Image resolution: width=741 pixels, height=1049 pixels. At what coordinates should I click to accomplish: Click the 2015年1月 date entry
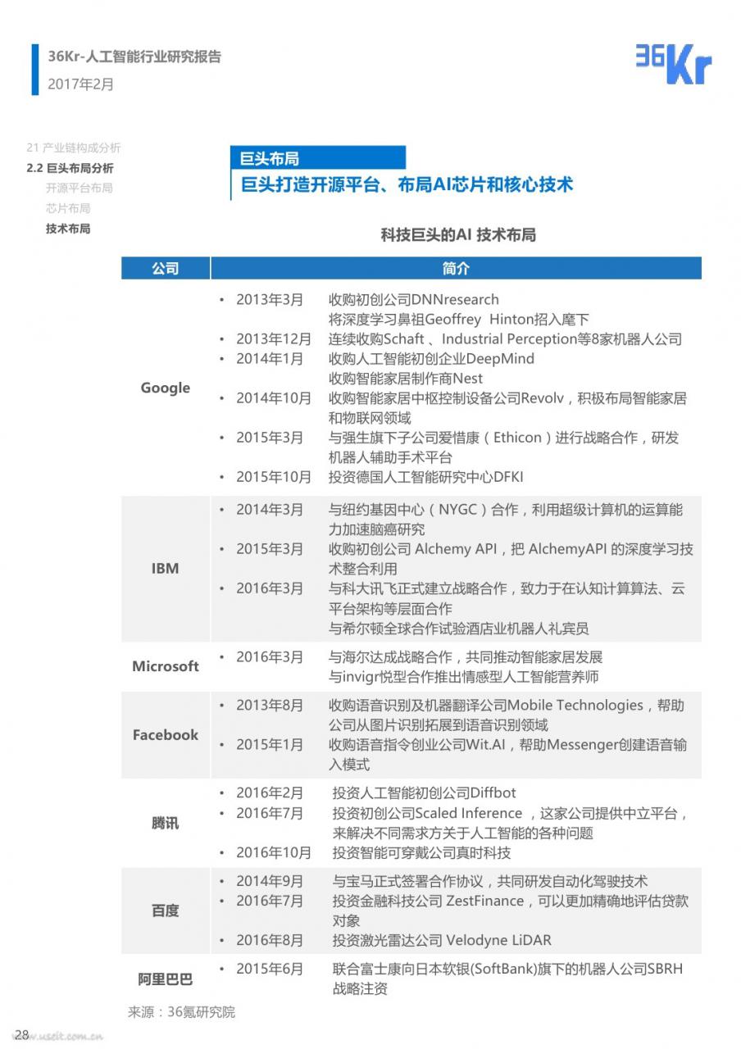pyautogui.click(x=269, y=744)
